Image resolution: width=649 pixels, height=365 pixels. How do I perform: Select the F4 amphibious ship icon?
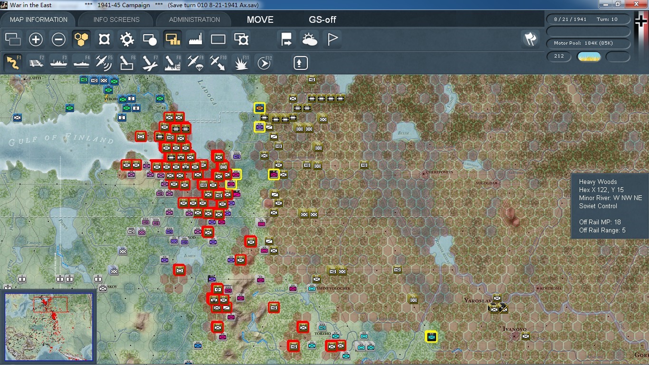click(81, 63)
